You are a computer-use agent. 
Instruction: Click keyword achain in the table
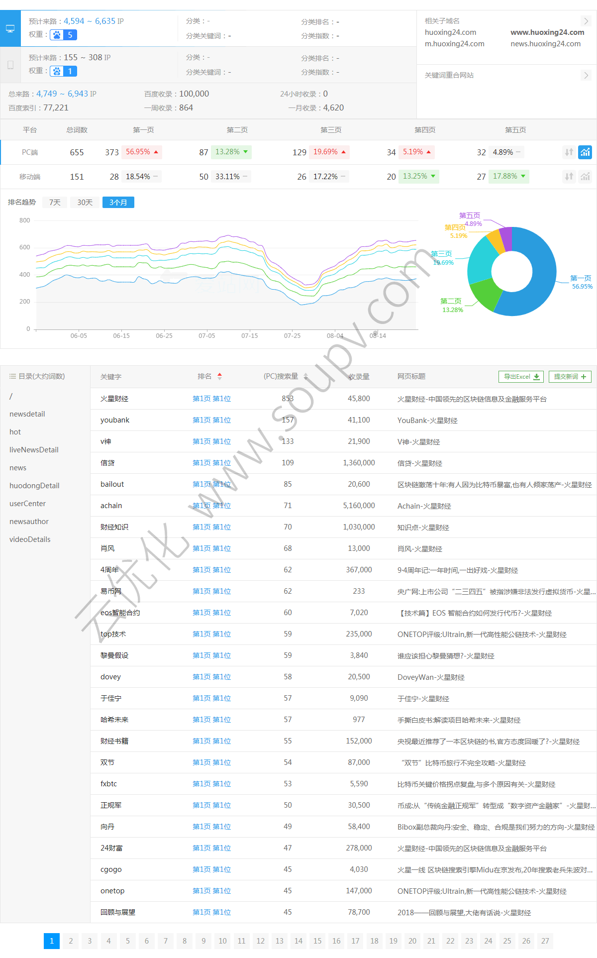point(111,506)
